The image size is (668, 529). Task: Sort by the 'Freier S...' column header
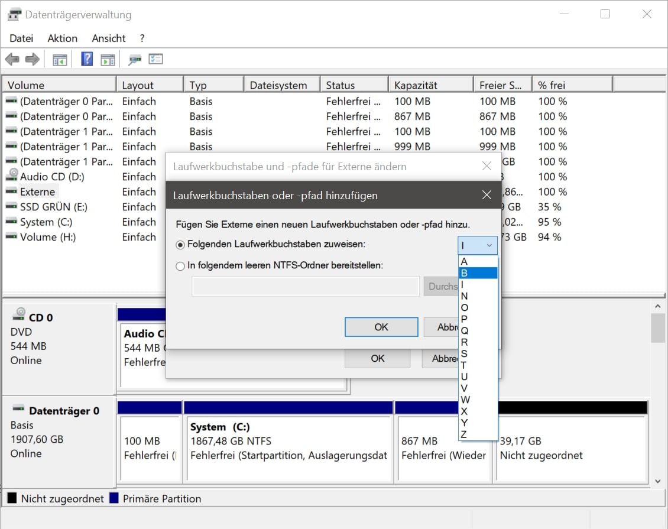(x=502, y=85)
